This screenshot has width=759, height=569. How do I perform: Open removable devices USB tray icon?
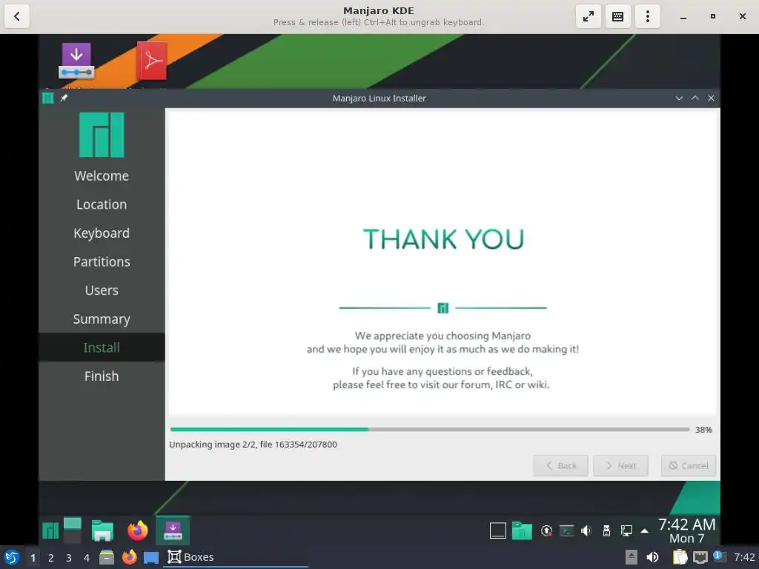[x=606, y=530]
